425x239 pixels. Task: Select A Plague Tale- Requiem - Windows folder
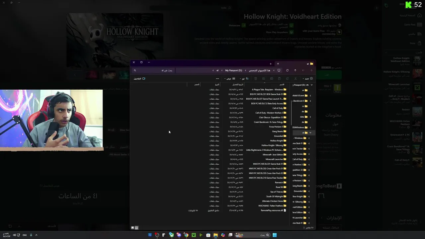[x=269, y=90]
